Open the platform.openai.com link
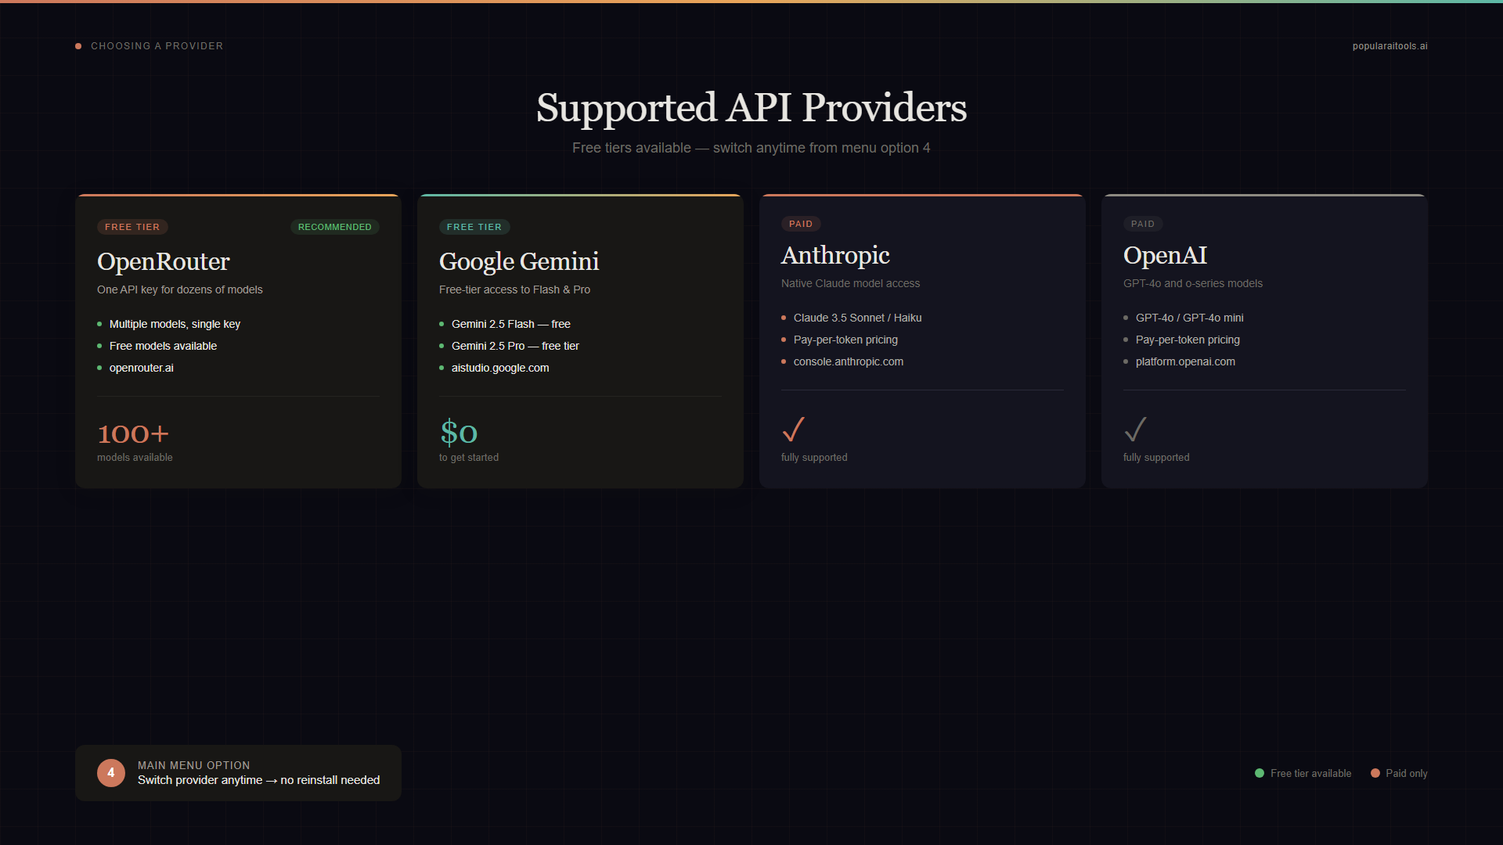 coord(1185,361)
